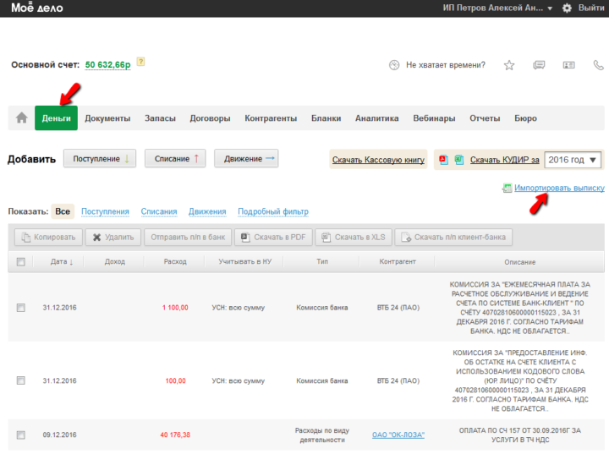Click the help question mark by balance
The image size is (609, 454).
[x=141, y=62]
